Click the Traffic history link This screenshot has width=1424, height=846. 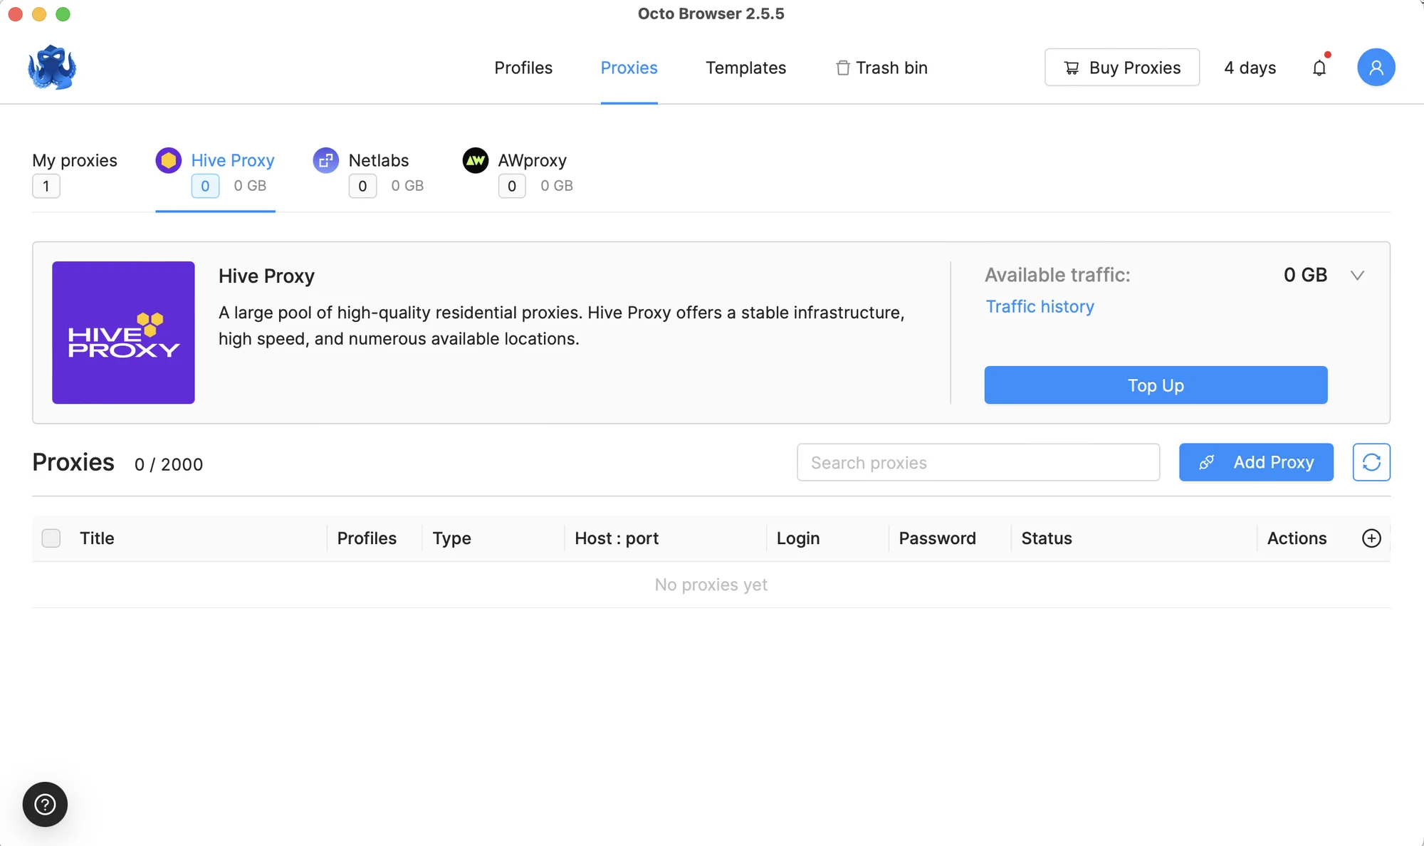(x=1040, y=306)
